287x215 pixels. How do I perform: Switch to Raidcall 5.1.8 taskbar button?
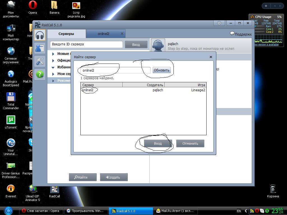click(x=131, y=211)
